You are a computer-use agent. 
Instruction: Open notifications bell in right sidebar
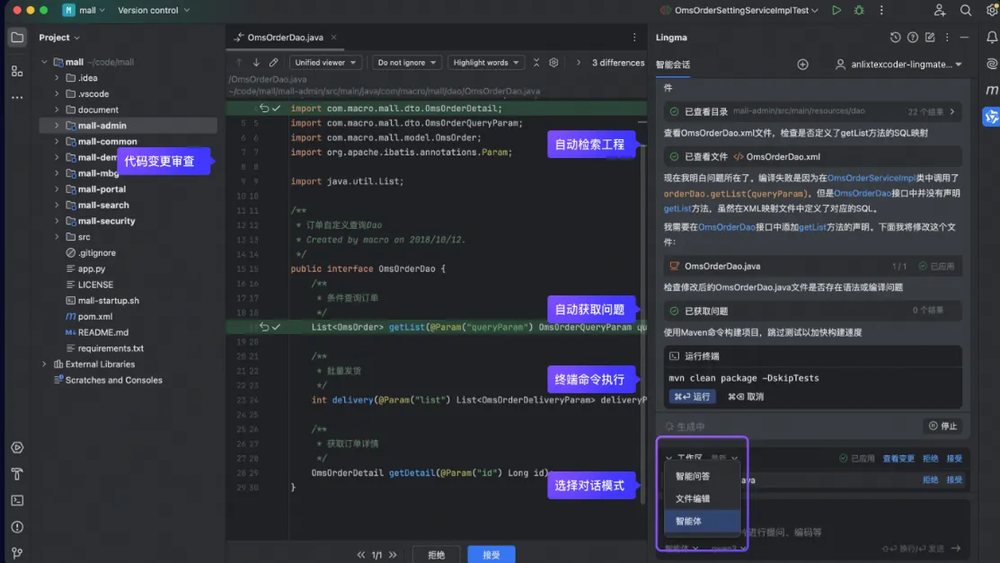coord(992,38)
